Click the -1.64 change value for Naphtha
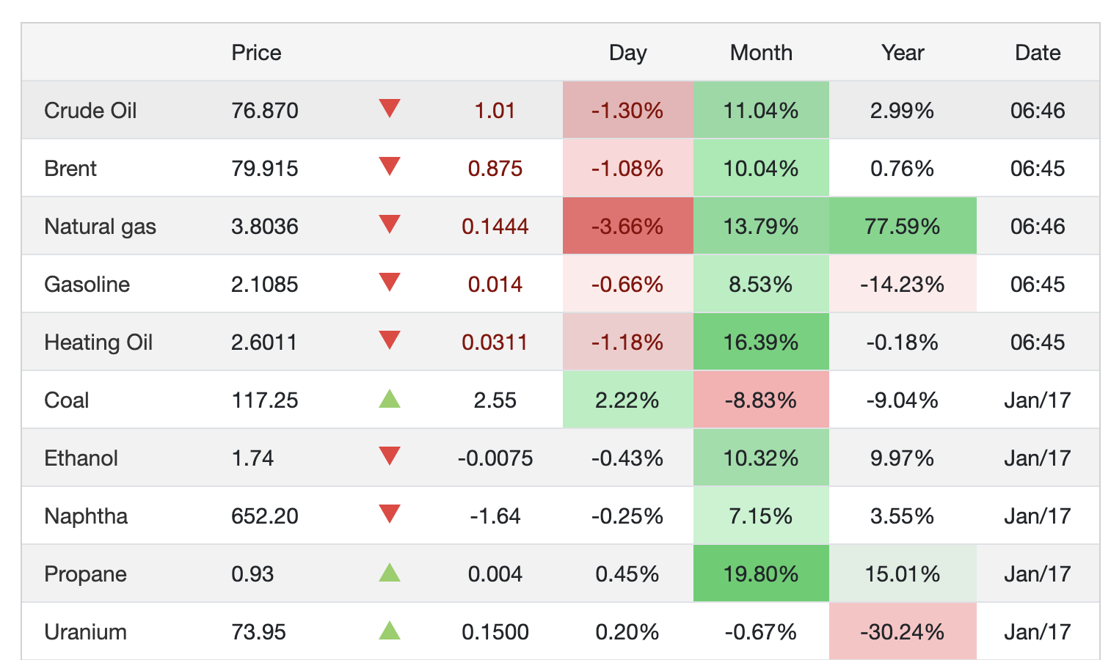 pyautogui.click(x=495, y=516)
